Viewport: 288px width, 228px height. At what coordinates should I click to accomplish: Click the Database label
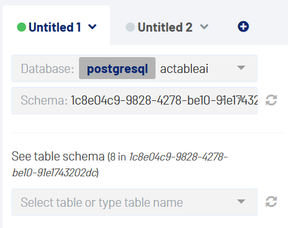click(47, 69)
